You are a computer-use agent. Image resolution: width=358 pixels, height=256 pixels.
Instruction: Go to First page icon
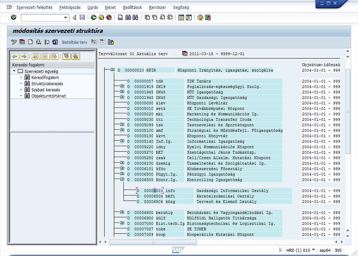147,17
